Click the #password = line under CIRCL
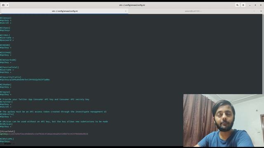Viewport: 264px width, 148px height. (7, 40)
